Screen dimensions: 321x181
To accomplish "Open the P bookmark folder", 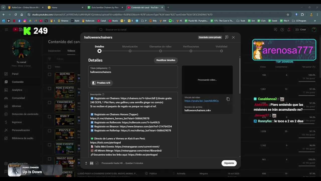I will pos(144,21).
